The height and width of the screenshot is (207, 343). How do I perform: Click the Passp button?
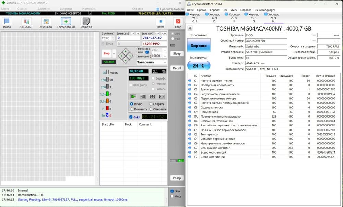point(177,178)
